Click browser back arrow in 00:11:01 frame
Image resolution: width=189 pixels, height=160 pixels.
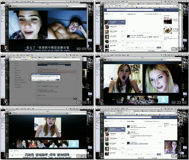tap(105, 6)
